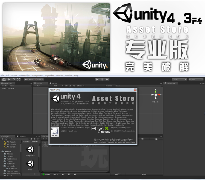Select the NO1 scene asset
This screenshot has width=205, height=180.
(x=30, y=165)
